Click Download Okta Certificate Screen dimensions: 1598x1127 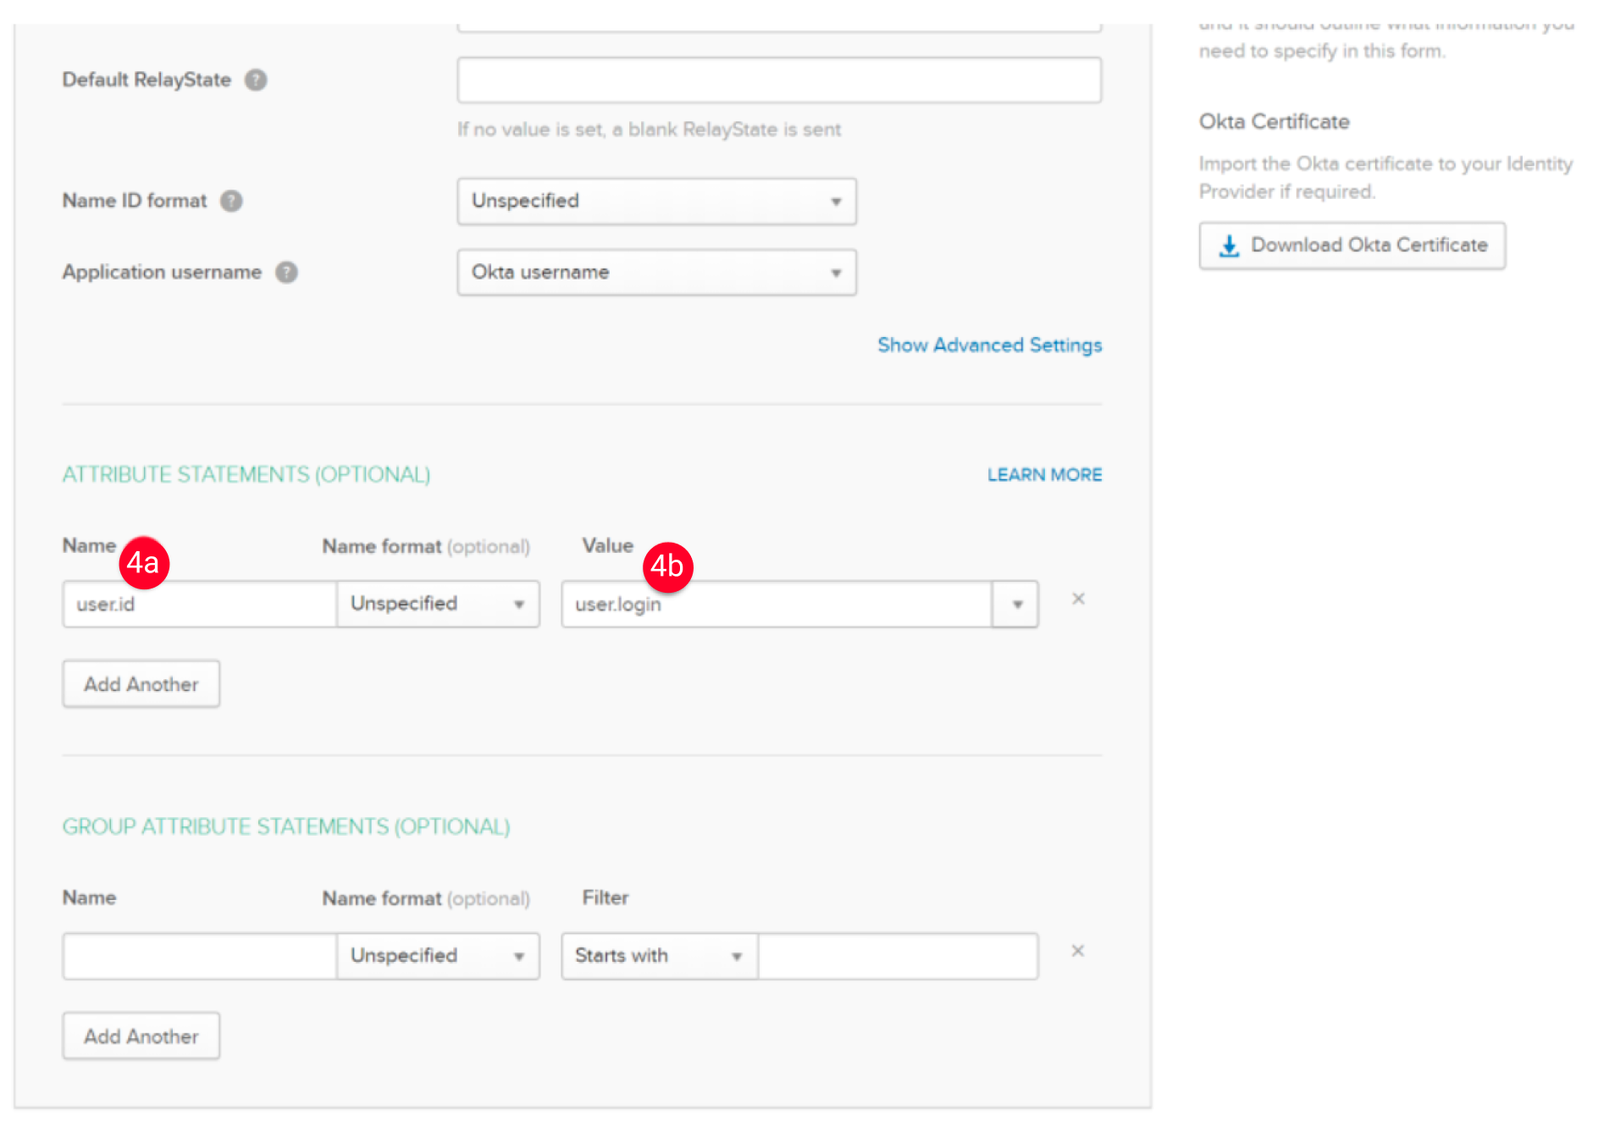point(1352,245)
